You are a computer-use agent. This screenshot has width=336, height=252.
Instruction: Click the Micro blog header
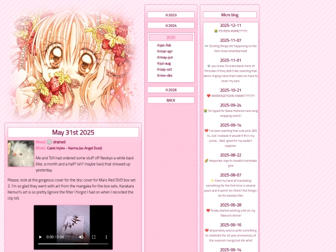point(230,15)
